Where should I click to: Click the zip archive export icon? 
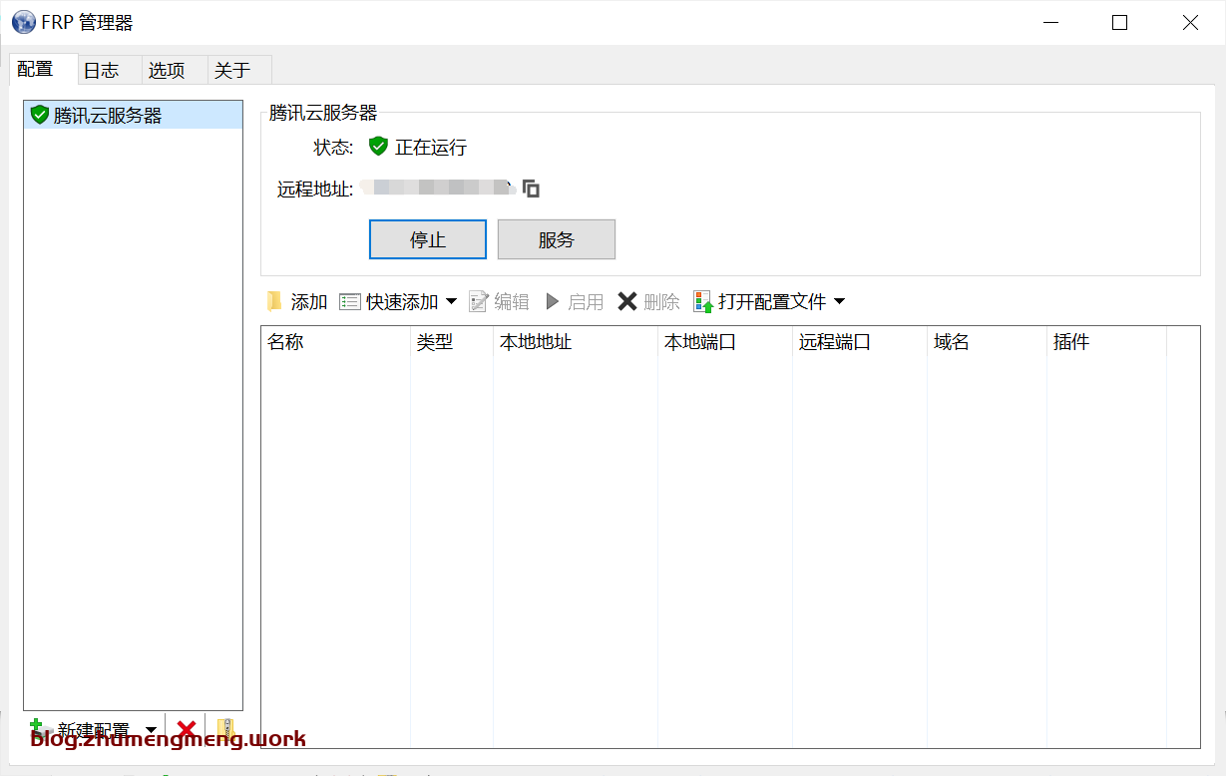[225, 729]
